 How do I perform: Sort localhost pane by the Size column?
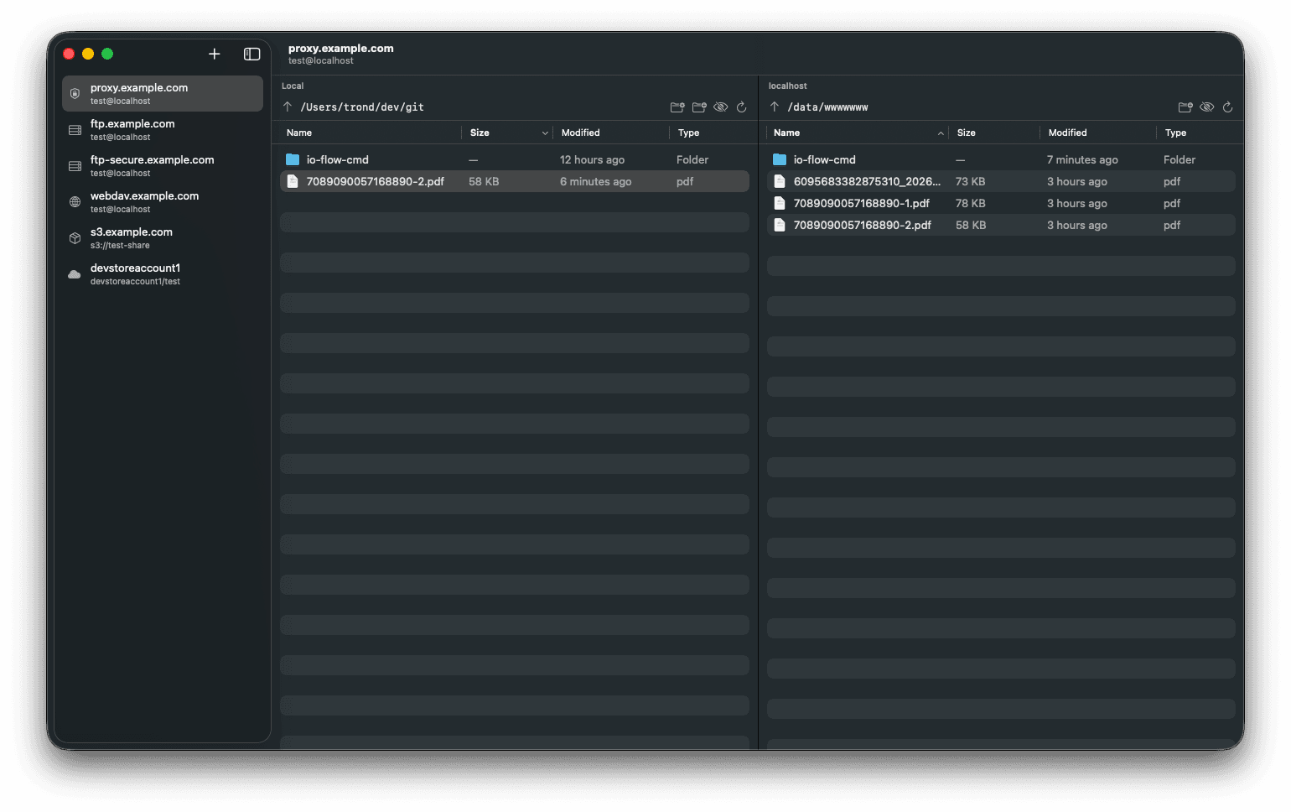click(967, 133)
